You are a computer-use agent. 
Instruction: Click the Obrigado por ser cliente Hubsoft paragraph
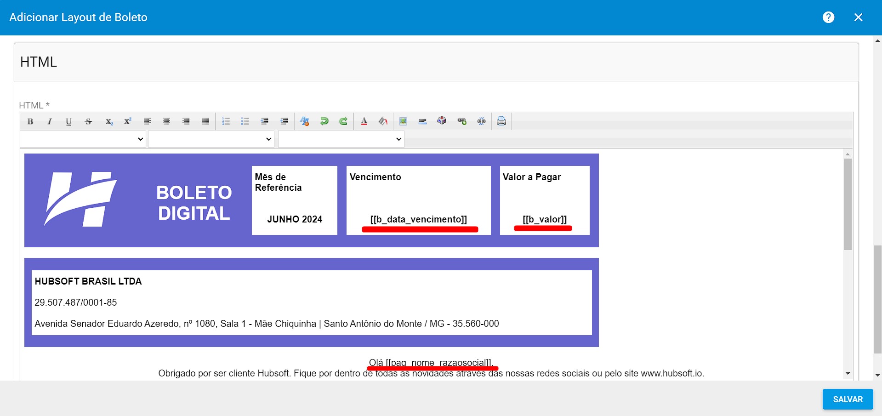(431, 373)
